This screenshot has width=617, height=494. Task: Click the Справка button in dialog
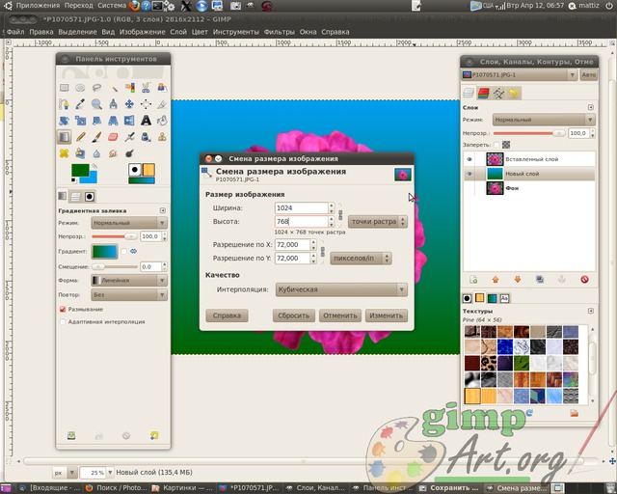click(227, 316)
